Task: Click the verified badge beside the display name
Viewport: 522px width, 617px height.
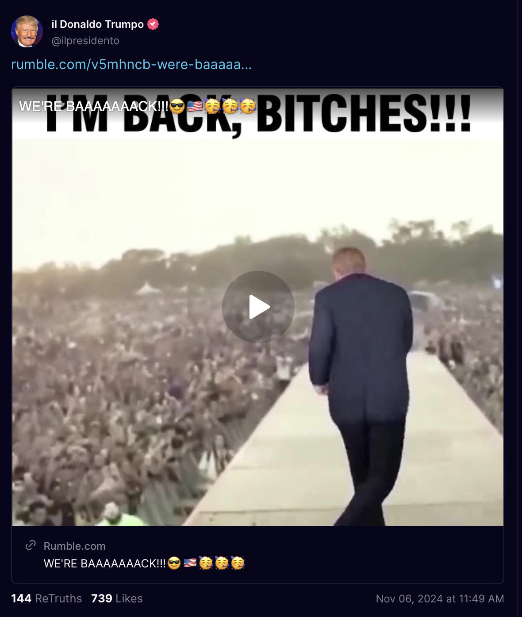Action: [153, 24]
